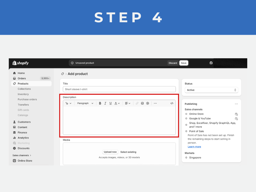
Task: Open the Publishing card's three-dot menu
Action: click(236, 104)
